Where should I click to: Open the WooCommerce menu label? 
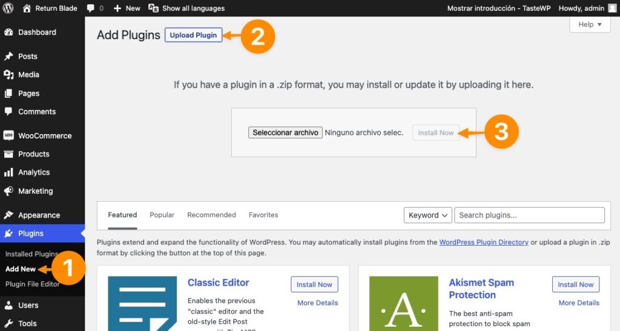point(45,136)
